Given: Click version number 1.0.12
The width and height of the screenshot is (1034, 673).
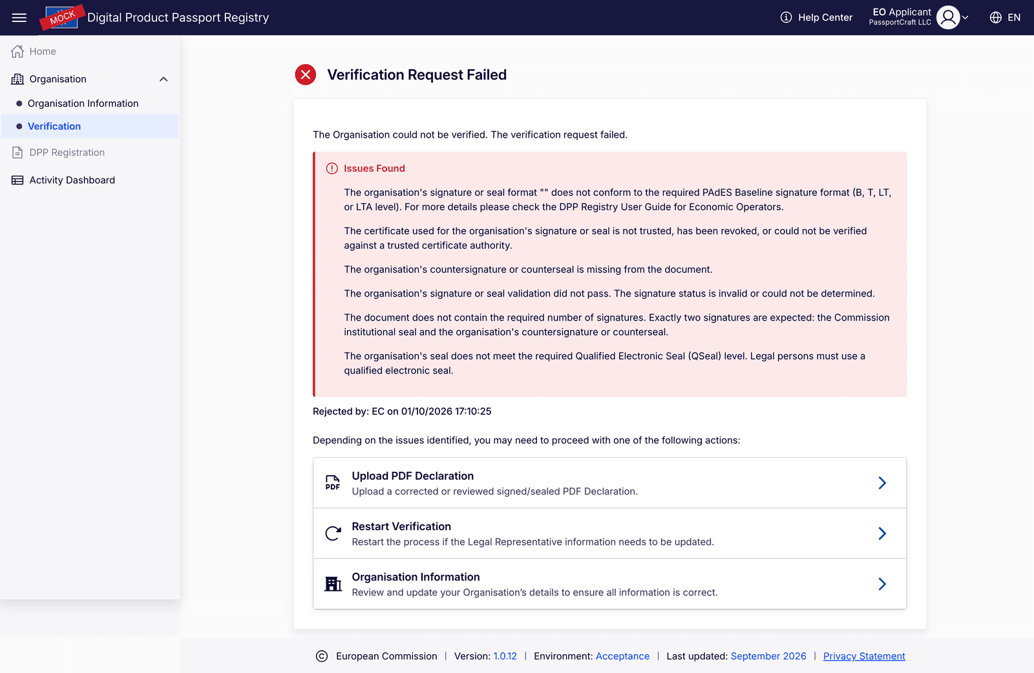Looking at the screenshot, I should 505,656.
